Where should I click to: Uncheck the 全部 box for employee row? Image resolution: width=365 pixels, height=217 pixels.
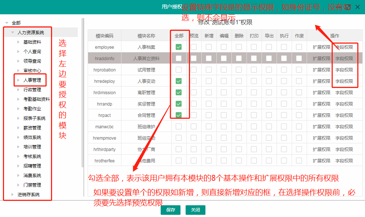pyautogui.click(x=179, y=47)
